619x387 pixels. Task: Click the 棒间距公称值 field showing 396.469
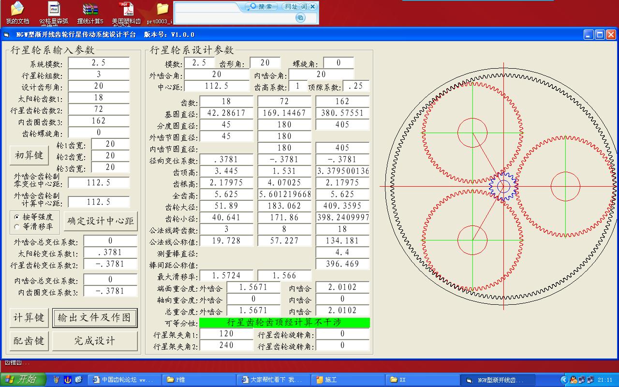click(342, 264)
